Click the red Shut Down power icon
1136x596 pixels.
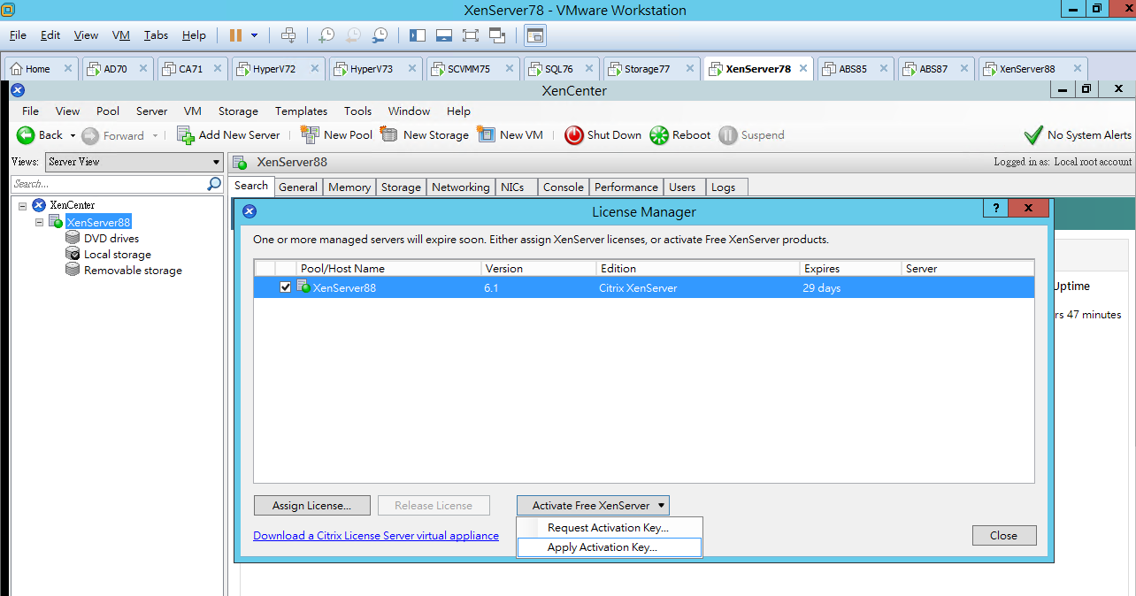click(574, 135)
